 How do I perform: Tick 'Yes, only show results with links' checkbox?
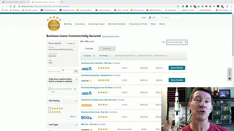tap(50, 89)
